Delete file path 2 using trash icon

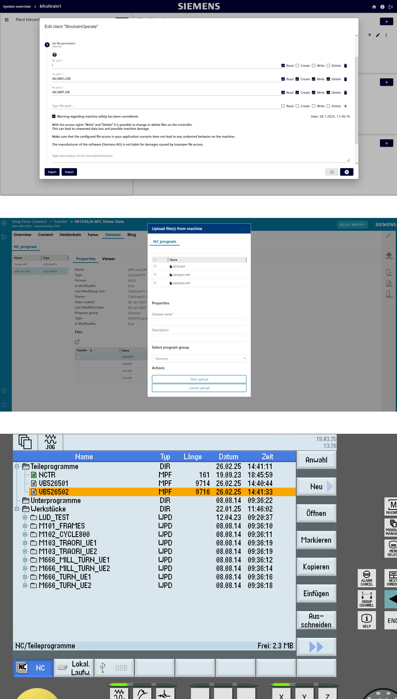[x=345, y=79]
